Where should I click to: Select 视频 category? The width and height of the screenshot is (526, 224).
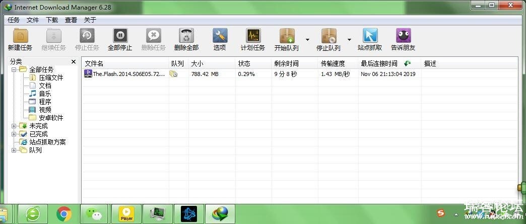45,110
